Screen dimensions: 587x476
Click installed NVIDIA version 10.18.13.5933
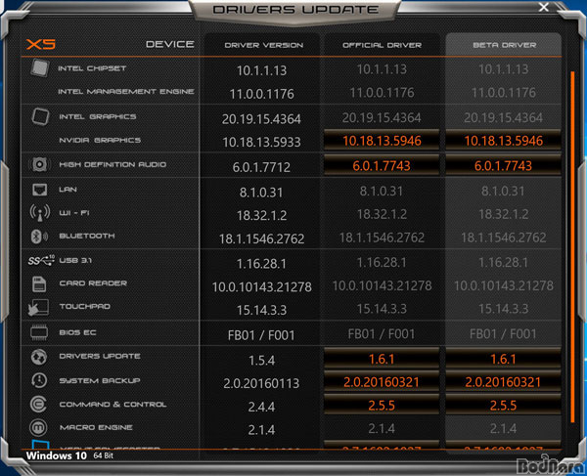tap(261, 142)
